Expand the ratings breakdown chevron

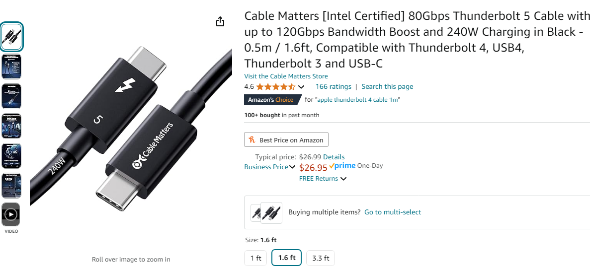coord(301,87)
